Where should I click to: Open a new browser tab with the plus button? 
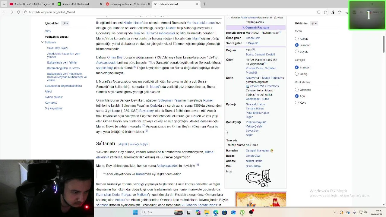click(204, 4)
